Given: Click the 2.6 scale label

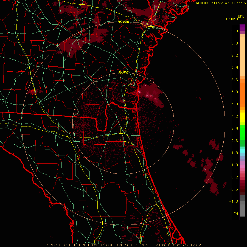Looking at the screenshot, I should coord(235,141).
